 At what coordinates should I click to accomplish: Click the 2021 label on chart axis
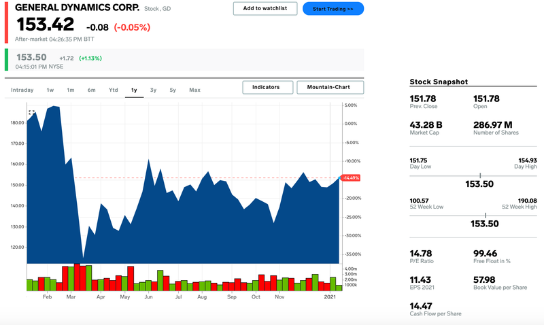(x=330, y=297)
